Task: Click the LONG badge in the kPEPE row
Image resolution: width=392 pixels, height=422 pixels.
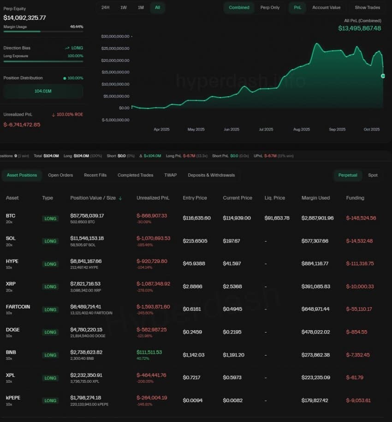Action: click(50, 401)
